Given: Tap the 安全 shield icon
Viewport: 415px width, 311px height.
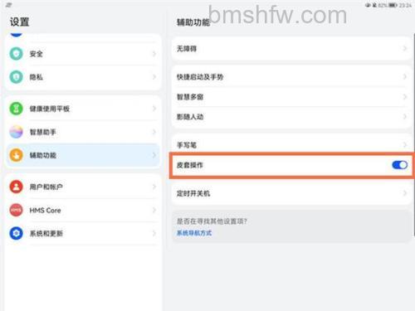Looking at the screenshot, I should coord(17,54).
